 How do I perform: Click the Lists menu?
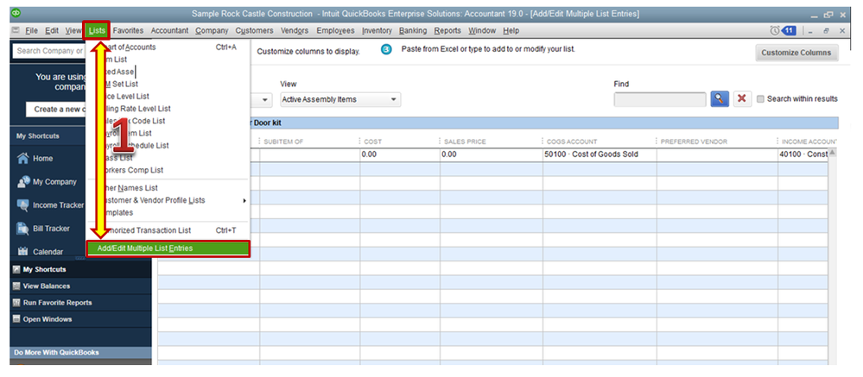pos(97,31)
